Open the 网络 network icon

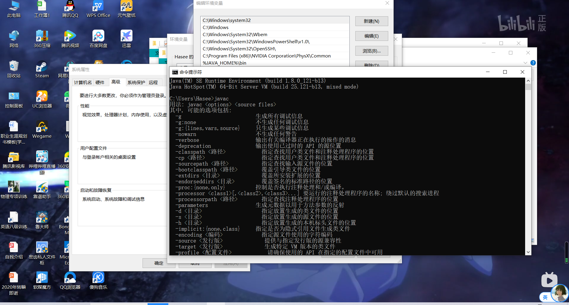[x=14, y=39]
